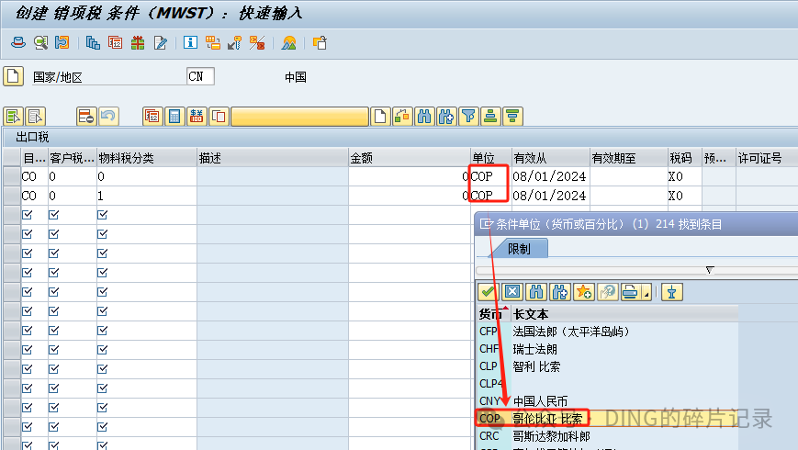Select the row selector for CO 0 0
This screenshot has width=798, height=450.
[x=11, y=176]
